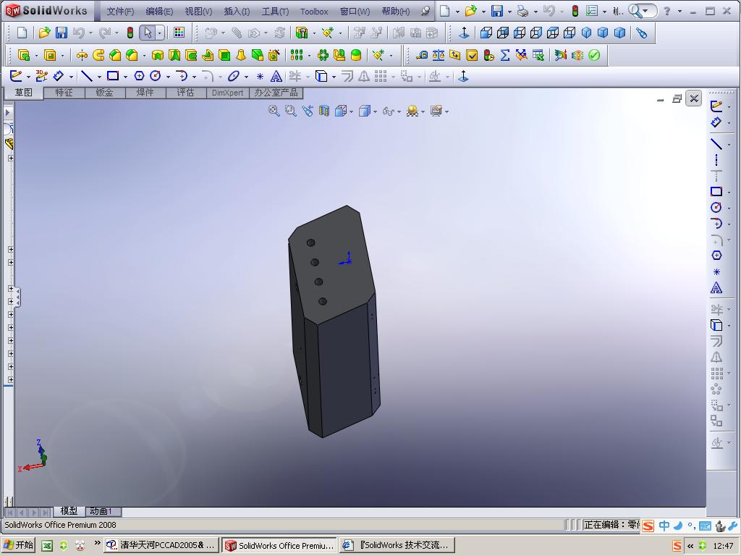Click the Check green checkmark icon
Screen dimensions: 741x556
pyautogui.click(x=594, y=55)
